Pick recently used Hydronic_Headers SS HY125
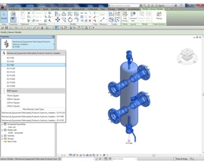 coord(33,113)
